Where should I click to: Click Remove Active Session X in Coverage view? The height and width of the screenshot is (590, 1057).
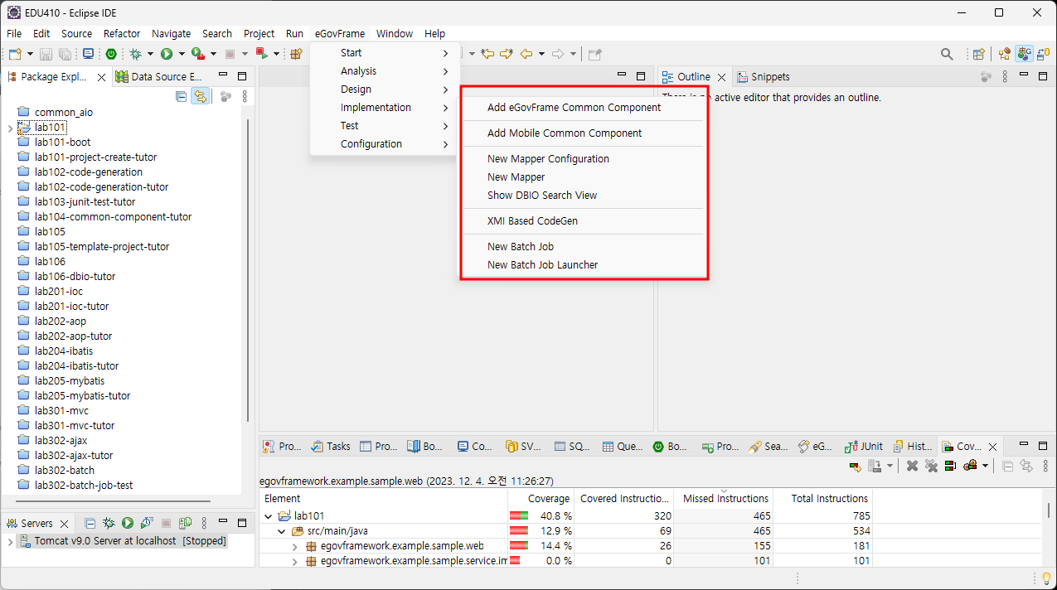point(912,466)
